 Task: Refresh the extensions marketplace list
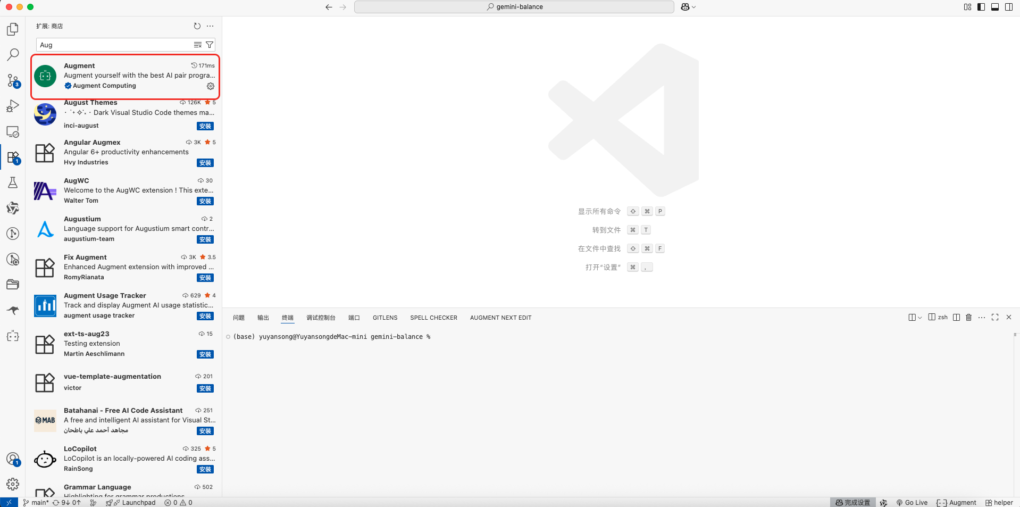click(197, 26)
